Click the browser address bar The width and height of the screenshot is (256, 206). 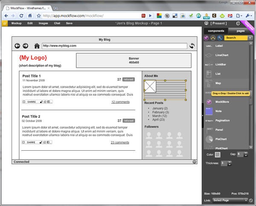click(x=85, y=16)
